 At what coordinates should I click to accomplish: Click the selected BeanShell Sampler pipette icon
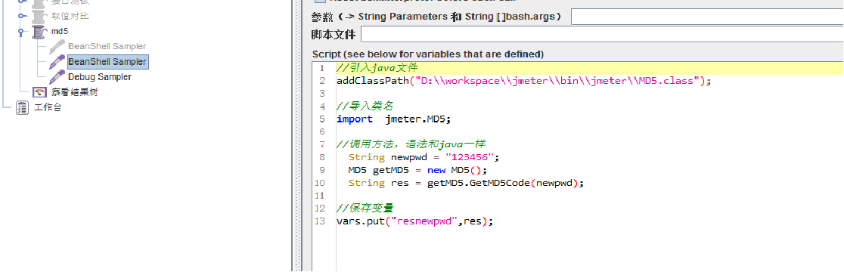coord(57,62)
